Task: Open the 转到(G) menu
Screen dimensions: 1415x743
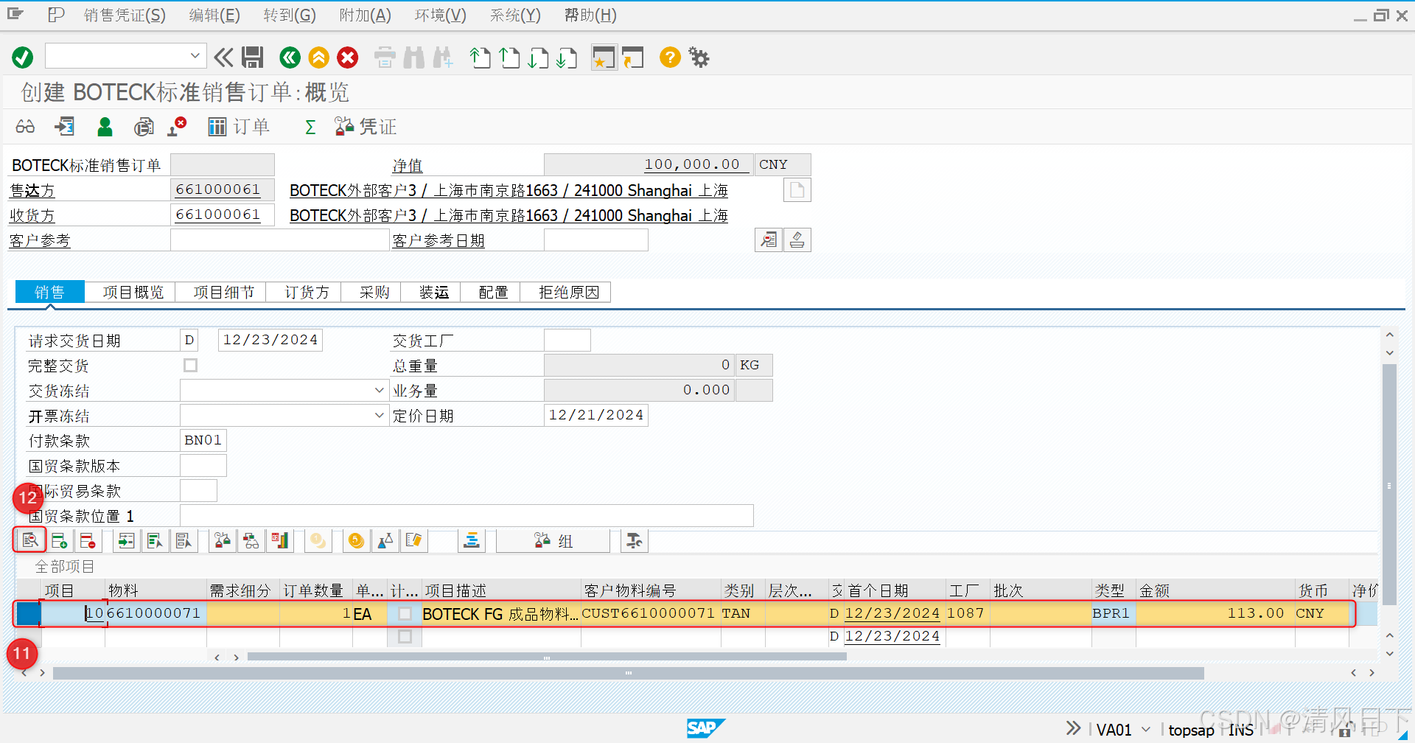Action: pyautogui.click(x=290, y=15)
